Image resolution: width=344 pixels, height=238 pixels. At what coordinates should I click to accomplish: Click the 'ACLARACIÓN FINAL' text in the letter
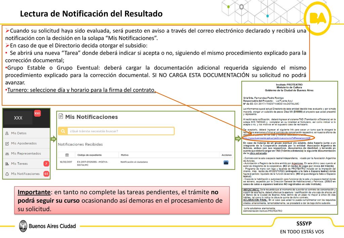pyautogui.click(x=255, y=200)
